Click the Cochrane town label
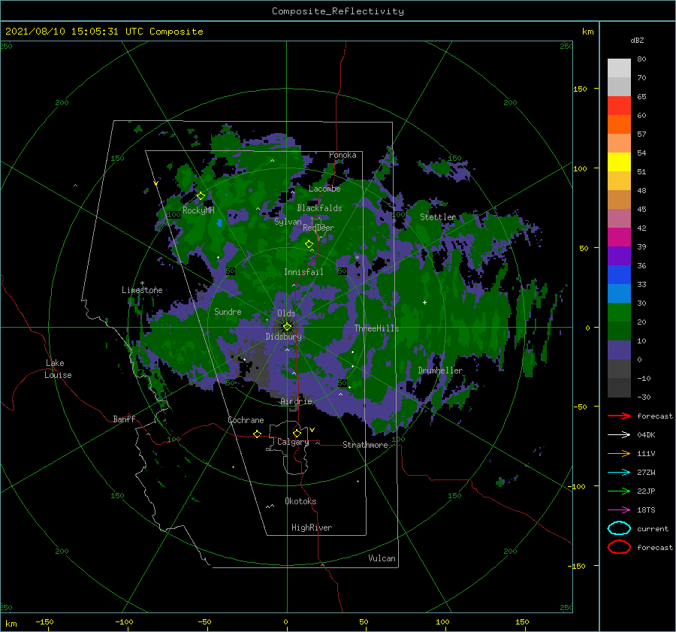Viewport: 676px width, 632px height. point(246,420)
